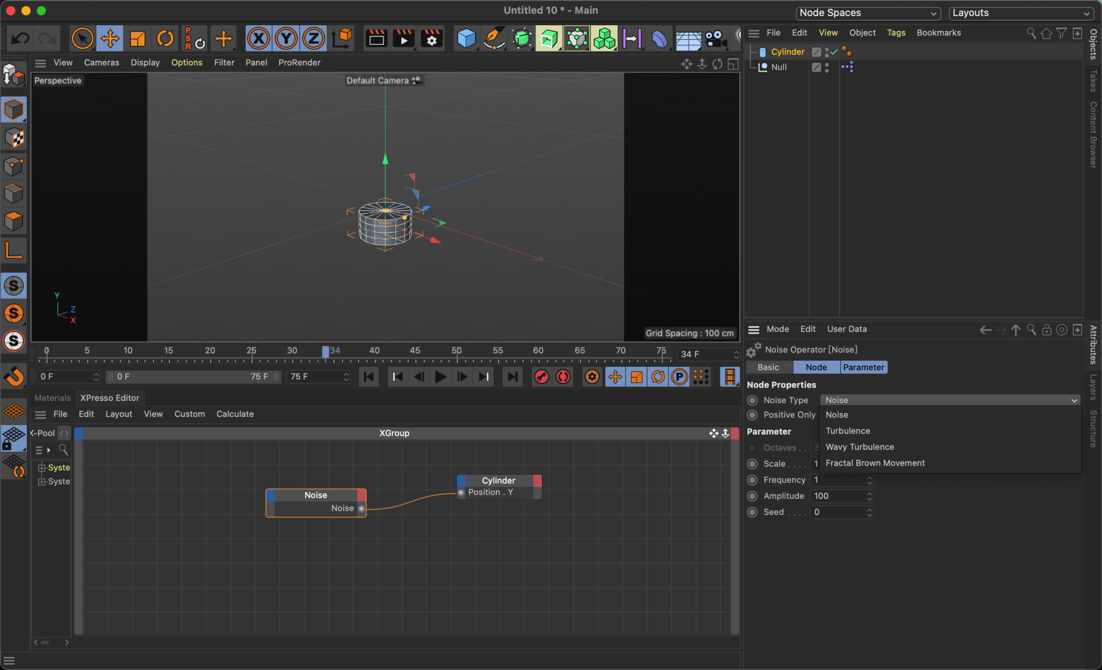Screen dimensions: 1102x670
Task: Toggle Position keyframe recording icon
Action: click(x=615, y=377)
